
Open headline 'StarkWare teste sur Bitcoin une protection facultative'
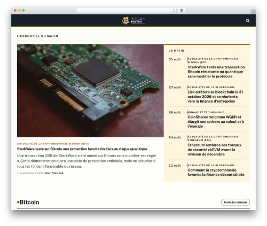tap(82, 149)
